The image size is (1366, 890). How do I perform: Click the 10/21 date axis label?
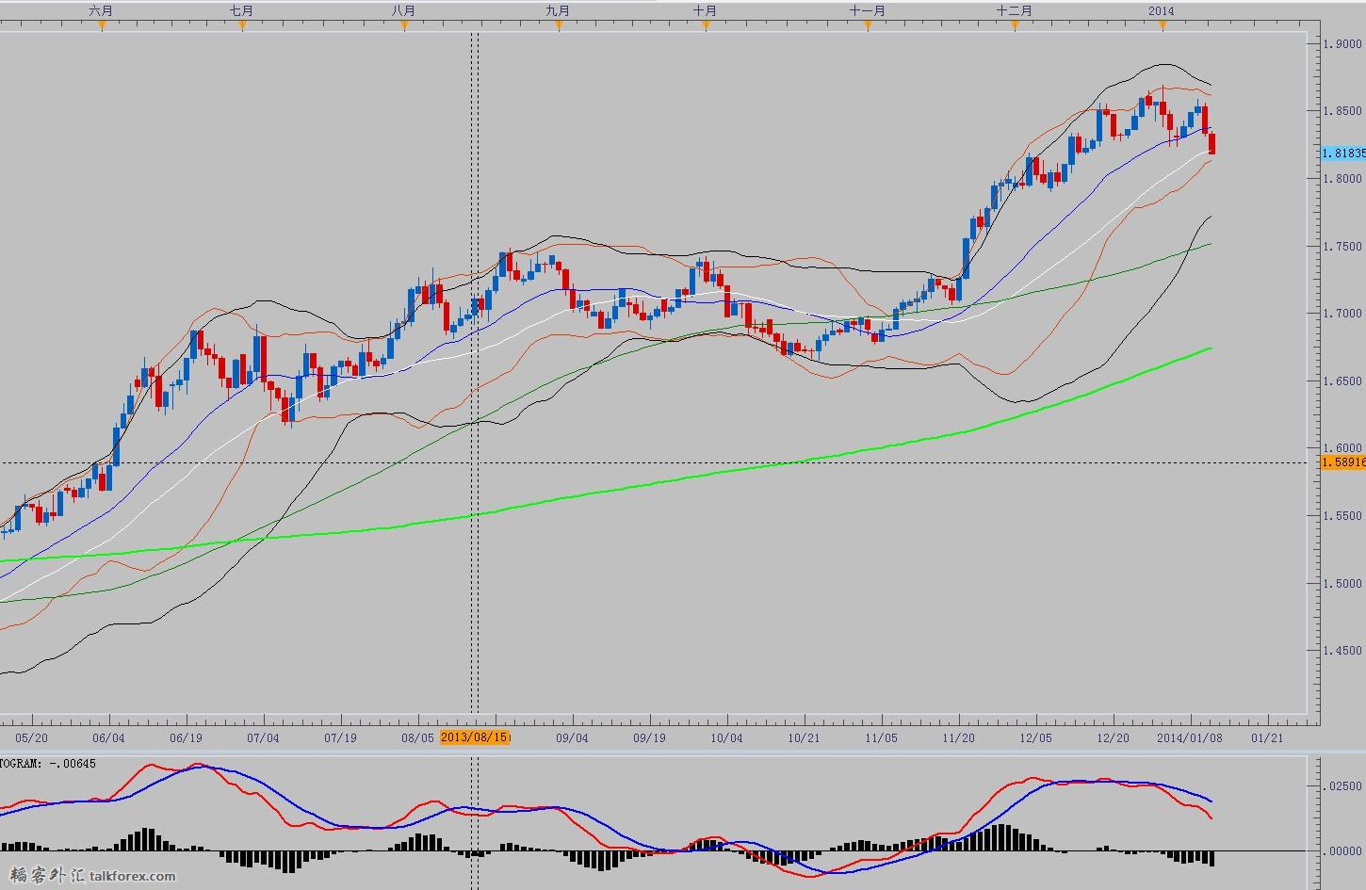click(x=804, y=738)
